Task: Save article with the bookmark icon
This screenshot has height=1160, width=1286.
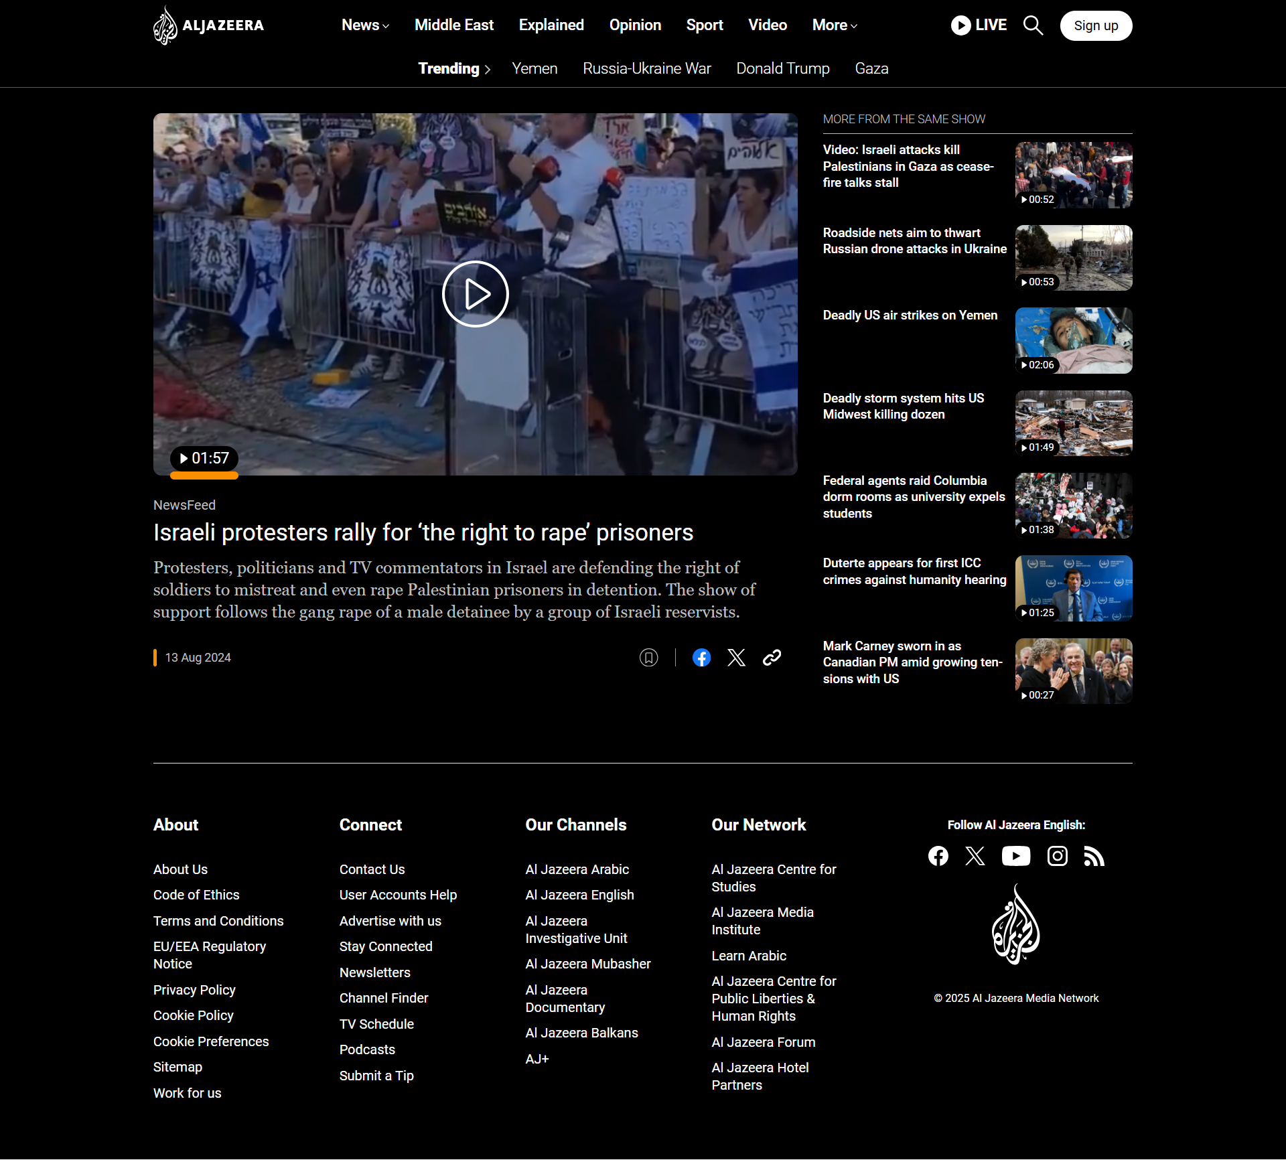Action: 648,658
